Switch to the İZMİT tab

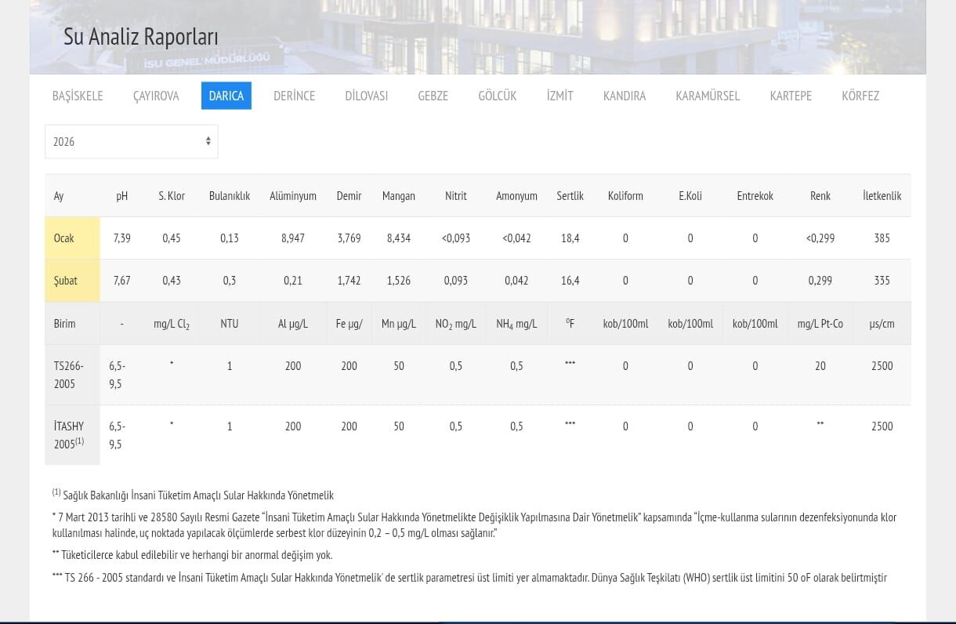(x=559, y=96)
